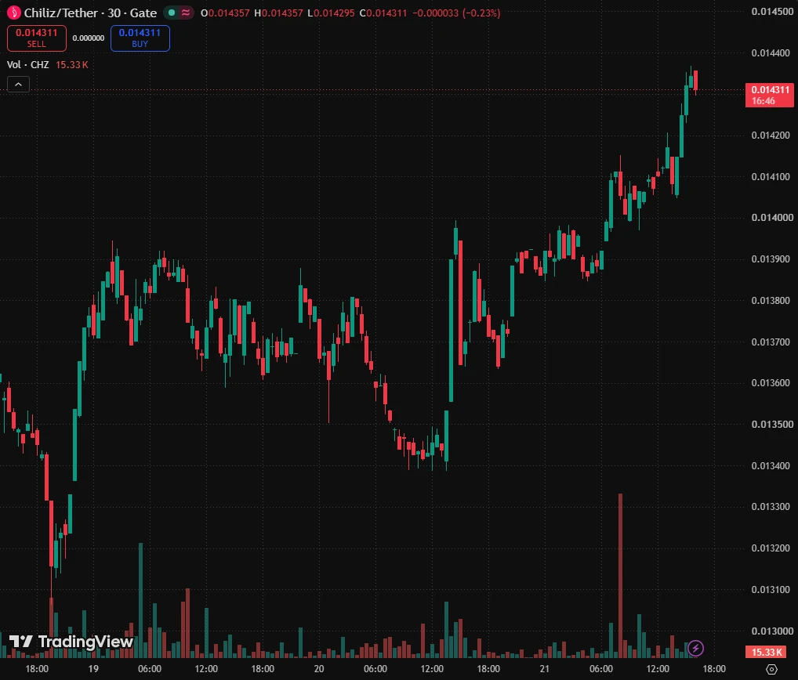
Task: Click the 0.014400 price axis label
Action: tap(772, 53)
